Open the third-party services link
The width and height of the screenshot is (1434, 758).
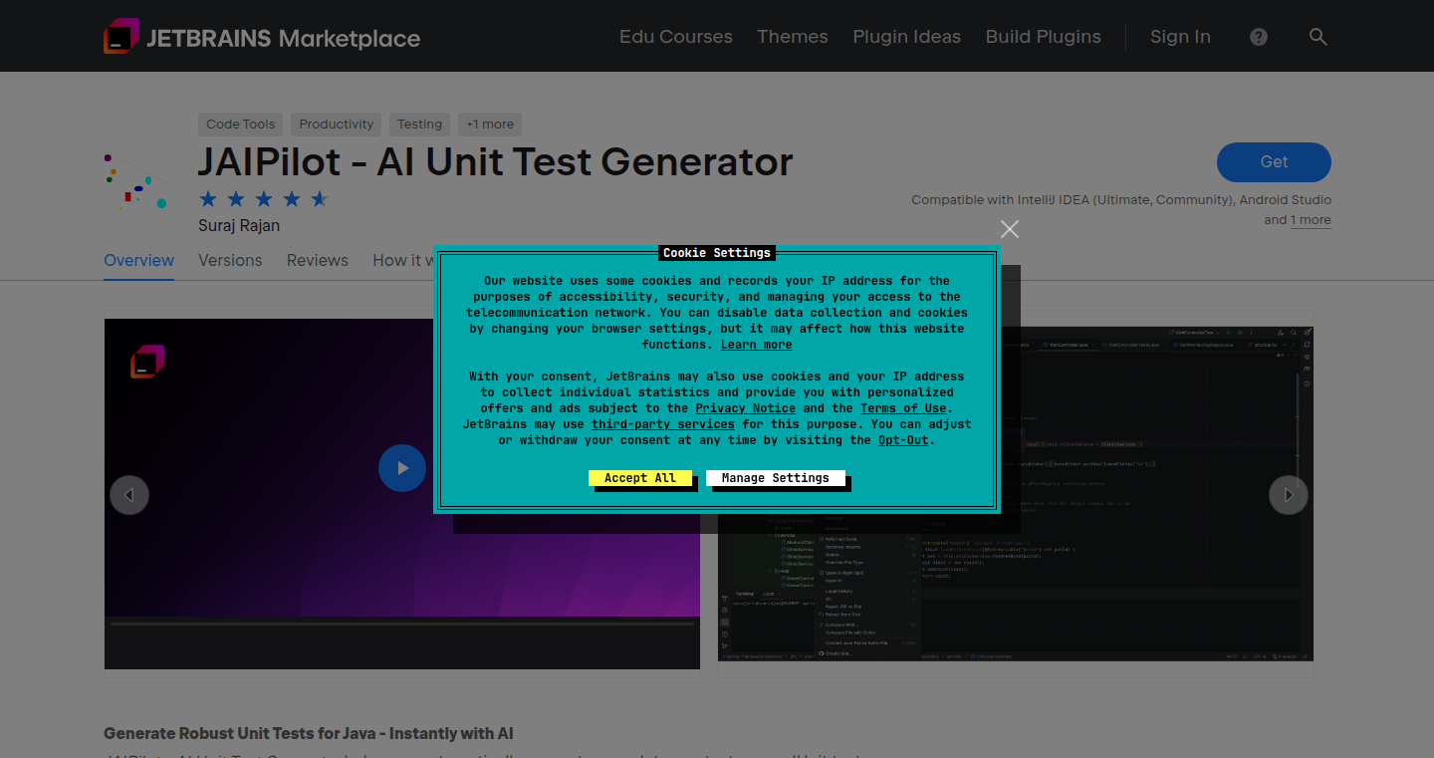[x=663, y=424]
